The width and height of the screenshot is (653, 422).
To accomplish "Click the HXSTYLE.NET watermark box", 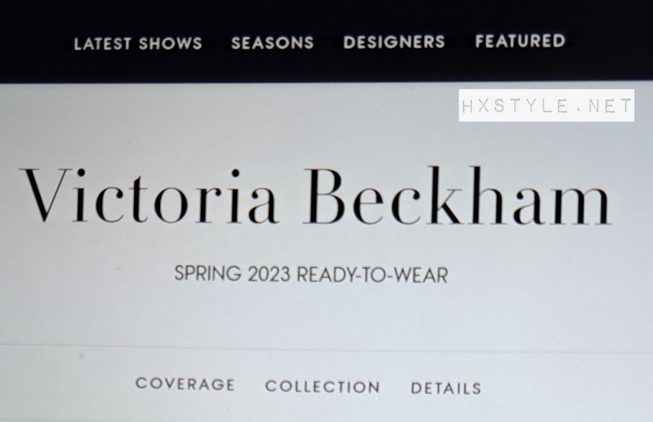I will tap(547, 105).
